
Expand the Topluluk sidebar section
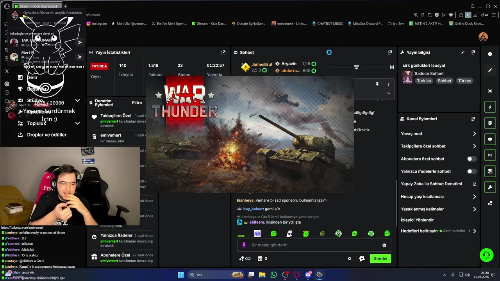(x=77, y=123)
